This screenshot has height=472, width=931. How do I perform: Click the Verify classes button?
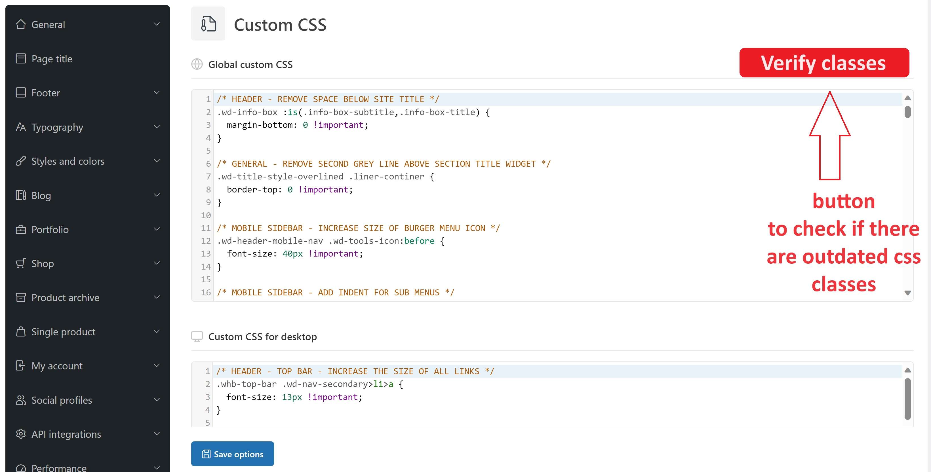point(824,62)
